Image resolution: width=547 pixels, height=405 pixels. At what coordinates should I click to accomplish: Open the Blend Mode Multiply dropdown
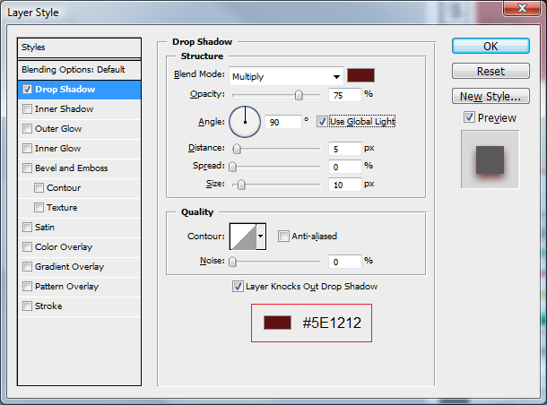286,76
